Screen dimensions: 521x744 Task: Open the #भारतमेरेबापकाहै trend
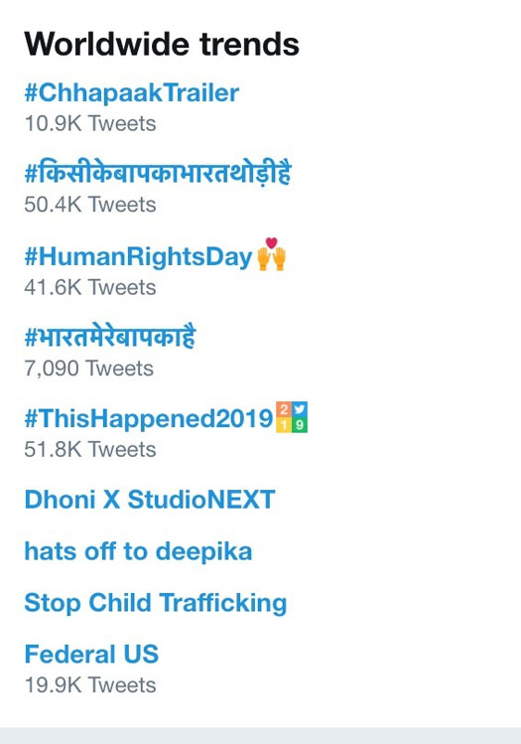click(110, 337)
